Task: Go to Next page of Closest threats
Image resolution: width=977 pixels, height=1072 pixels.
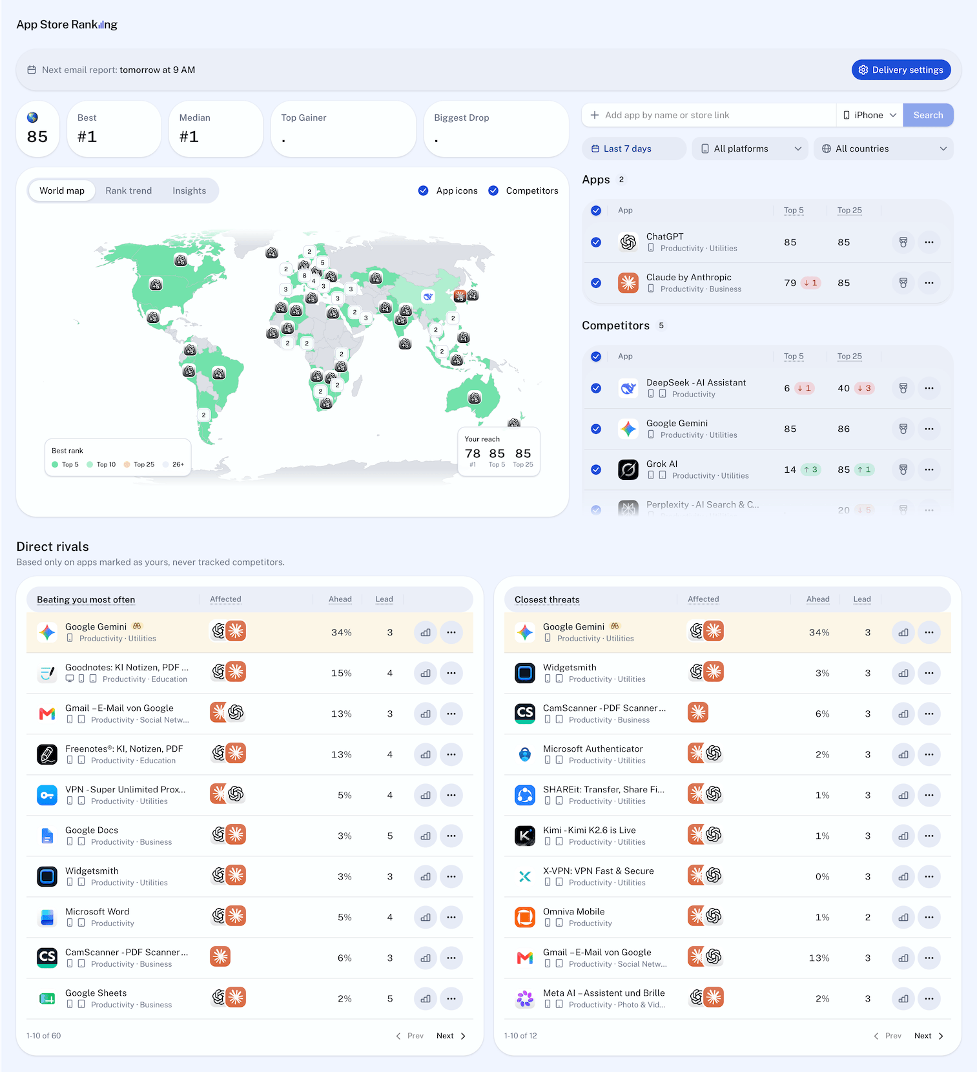Action: click(929, 1036)
